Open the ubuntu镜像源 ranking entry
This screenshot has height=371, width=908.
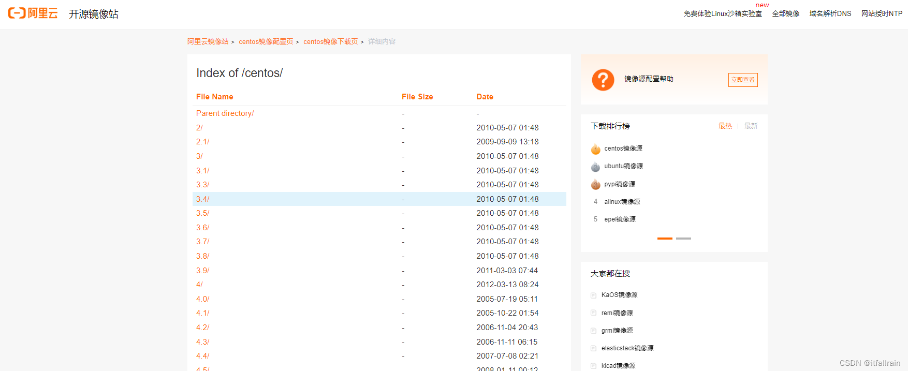624,166
